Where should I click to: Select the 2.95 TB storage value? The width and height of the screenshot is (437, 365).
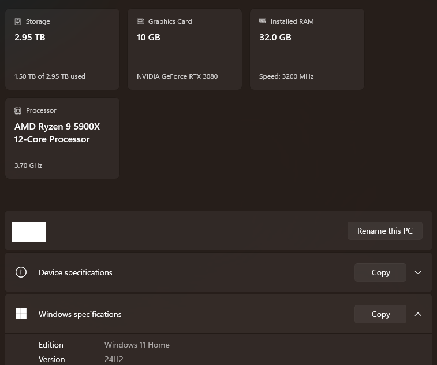30,38
